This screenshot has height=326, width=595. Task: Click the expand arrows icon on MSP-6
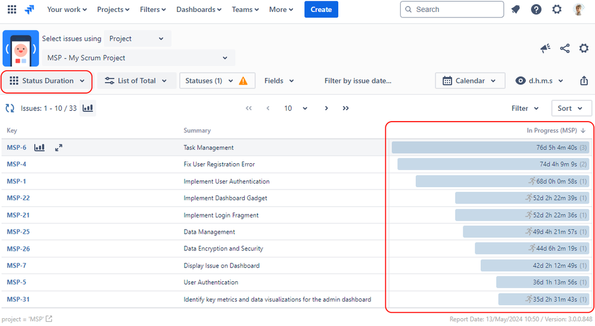click(58, 148)
